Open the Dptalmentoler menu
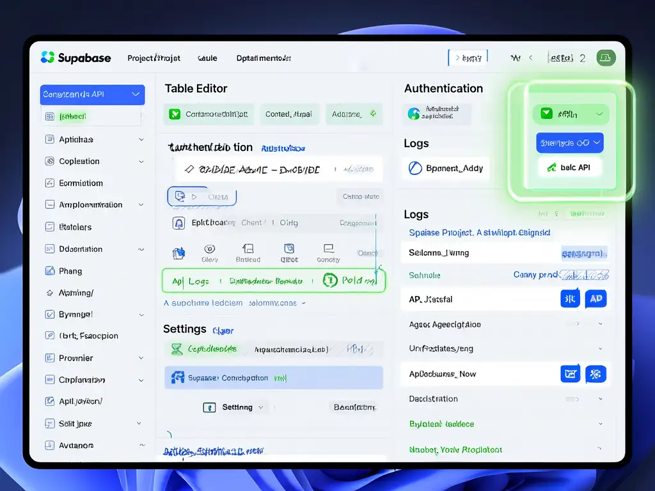The height and width of the screenshot is (491, 655). pos(264,58)
